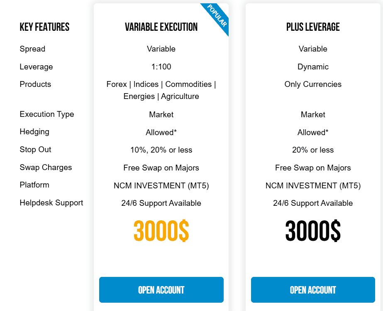Click the Execution Type feature label
The height and width of the screenshot is (311, 383).
[x=46, y=114]
